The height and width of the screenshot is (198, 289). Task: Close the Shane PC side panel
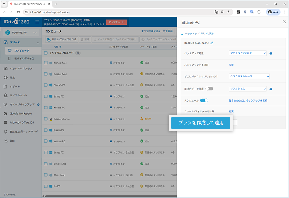284,22
